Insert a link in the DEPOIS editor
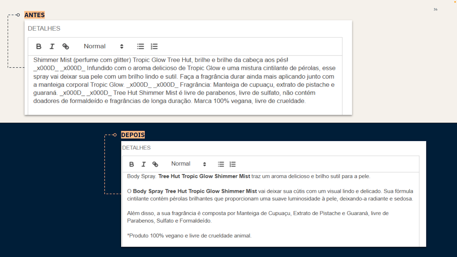The width and height of the screenshot is (457, 257). pos(155,164)
